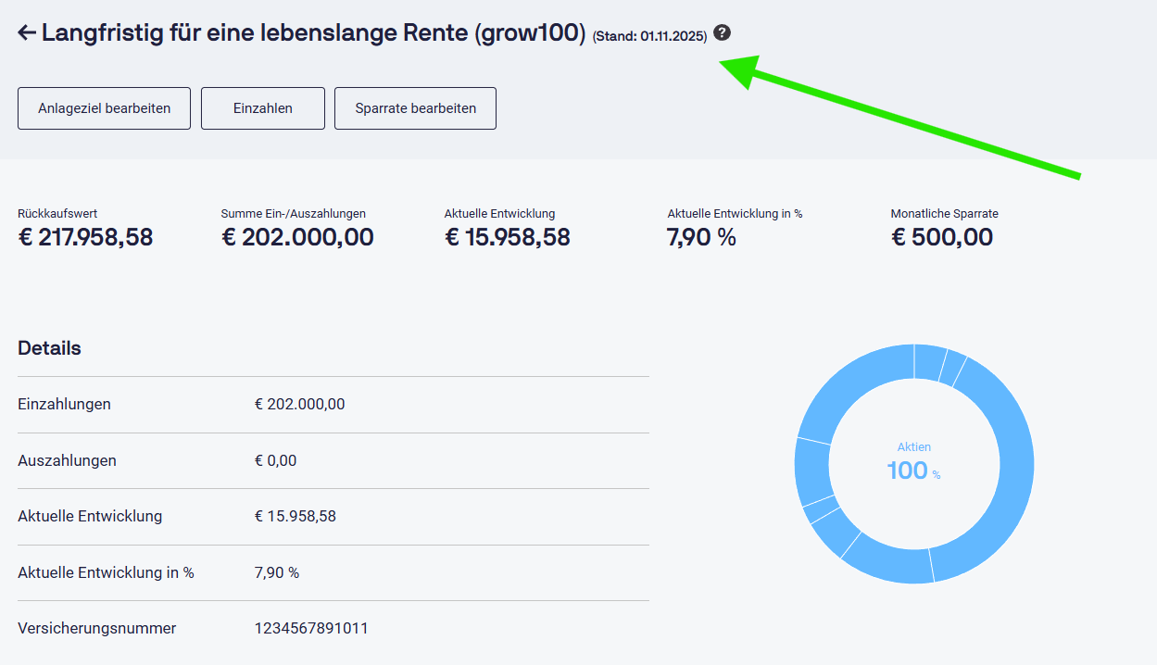Select the headline Aktuelle Entwicklung amount € 15.958,58

pyautogui.click(x=507, y=237)
